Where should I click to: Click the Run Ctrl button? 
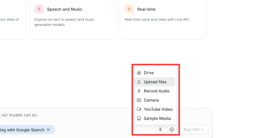click(194, 130)
